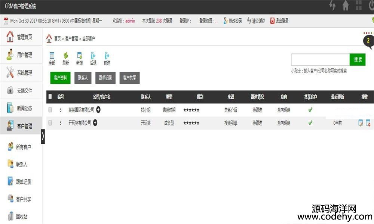This screenshot has width=374, height=224.
Task: Click the 新增 add-new icon
Action: point(79,59)
